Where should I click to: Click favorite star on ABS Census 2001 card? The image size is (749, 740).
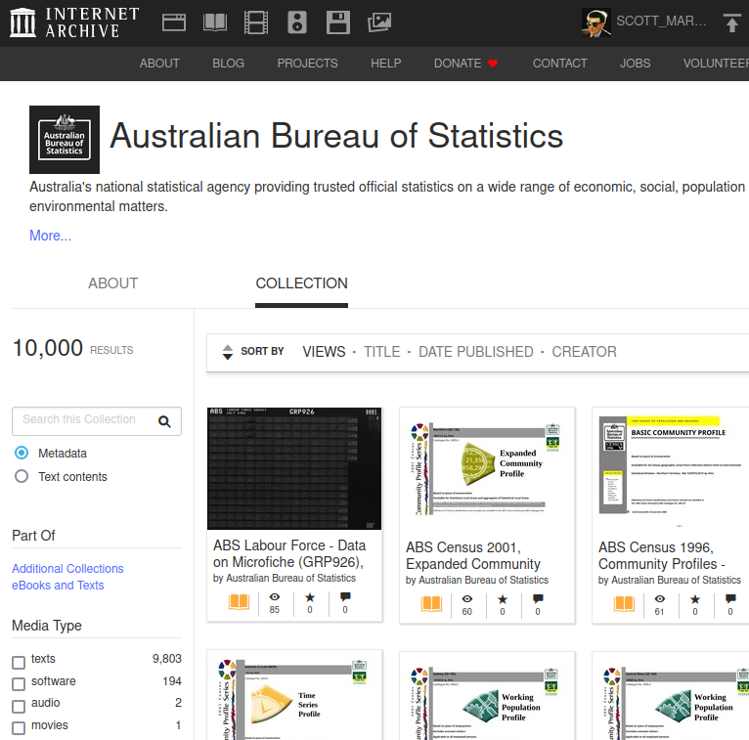pyautogui.click(x=503, y=598)
